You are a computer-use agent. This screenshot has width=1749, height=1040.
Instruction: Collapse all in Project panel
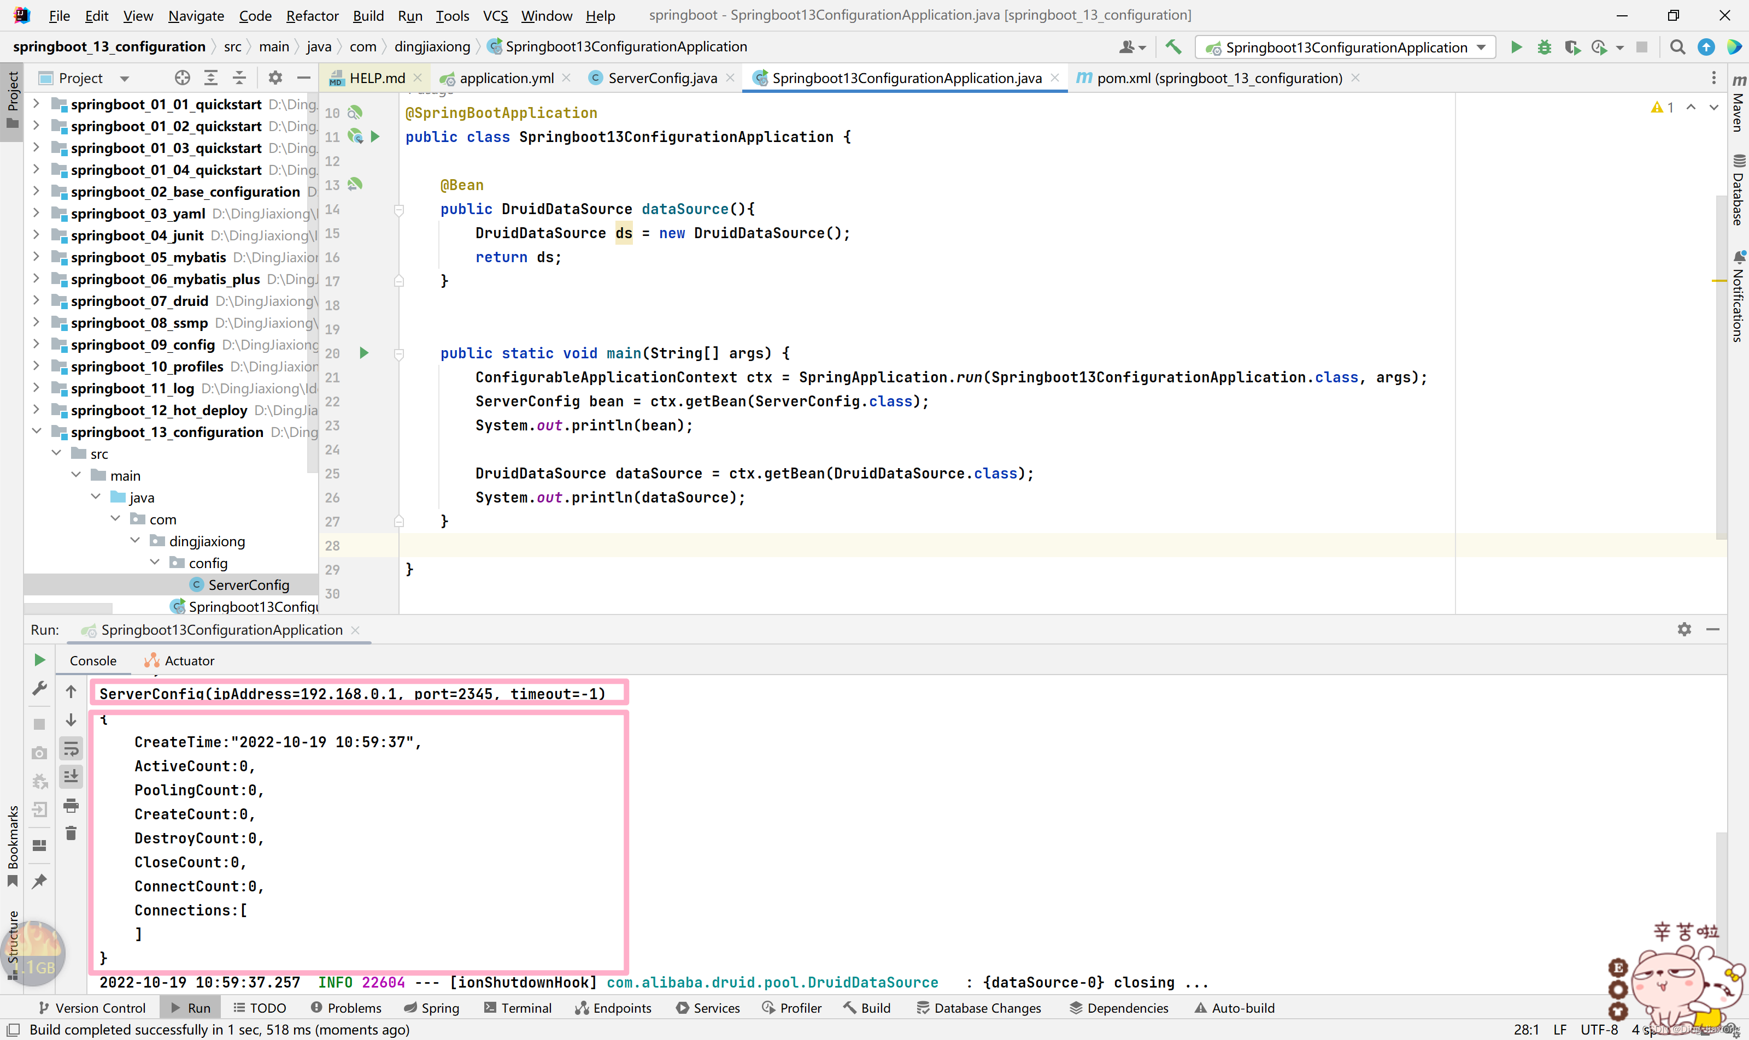coord(239,78)
